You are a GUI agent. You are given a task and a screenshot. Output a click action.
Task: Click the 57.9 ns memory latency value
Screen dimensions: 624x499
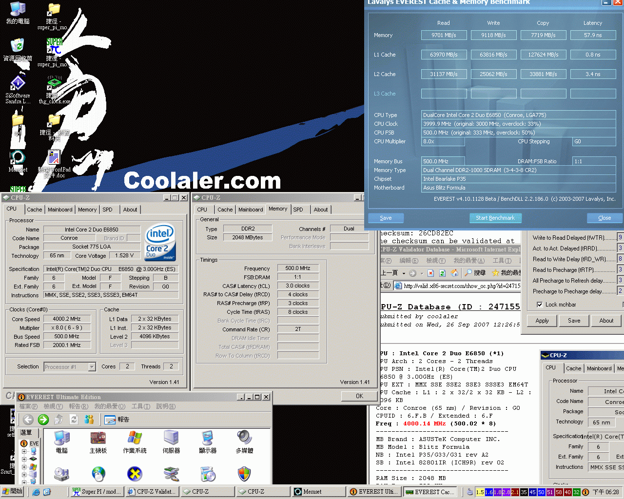[593, 35]
